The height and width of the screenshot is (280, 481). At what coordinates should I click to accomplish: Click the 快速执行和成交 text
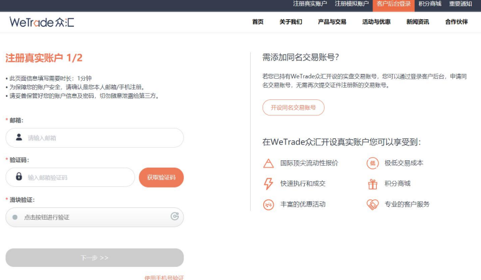pos(303,184)
